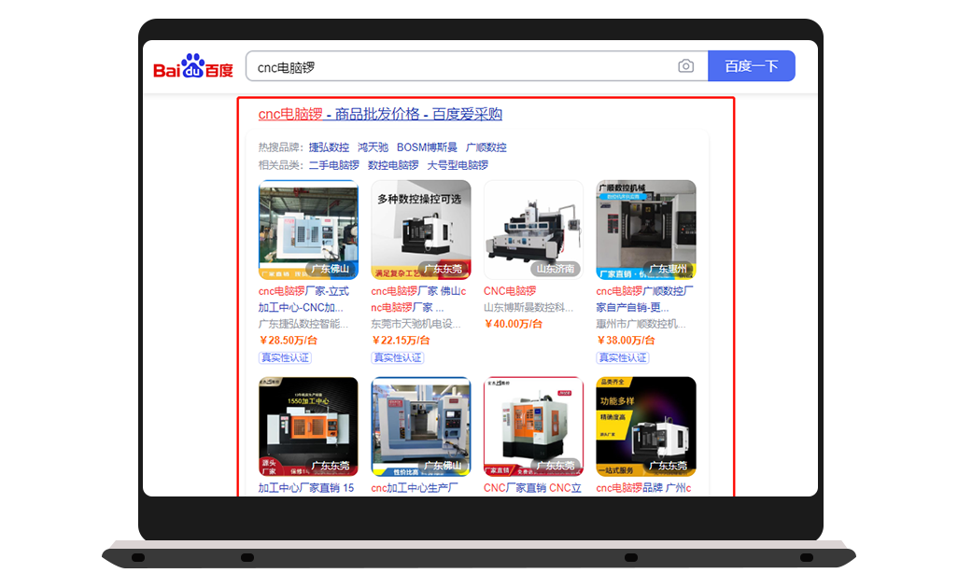Open the 广东佛山 machine thumbnail in first row
This screenshot has width=958, height=587.
[308, 230]
